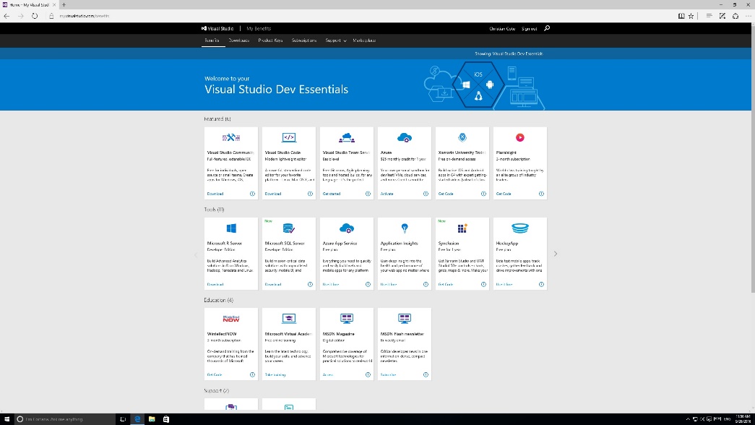755x425 pixels.
Task: Click the Microsoft Virtual Academy icon
Action: [289, 319]
